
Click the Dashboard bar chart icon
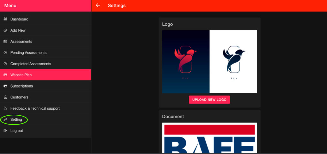click(5, 19)
